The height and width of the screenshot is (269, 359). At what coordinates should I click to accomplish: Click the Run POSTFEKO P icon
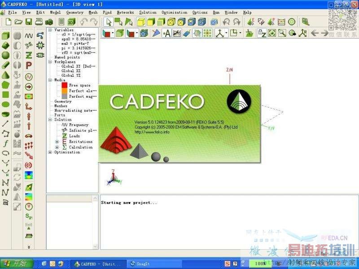point(271,22)
